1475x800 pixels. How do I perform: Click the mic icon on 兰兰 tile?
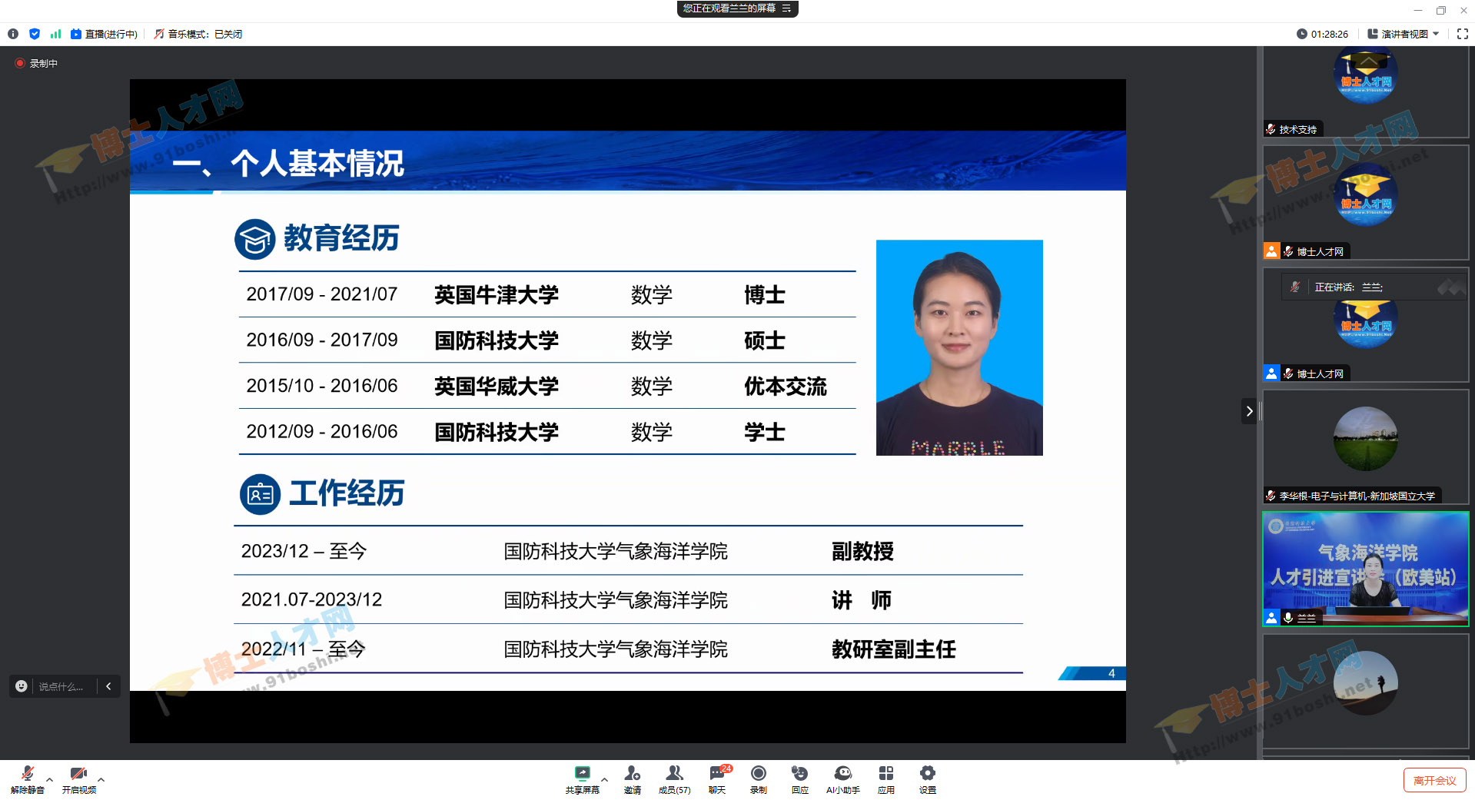pos(1288,618)
